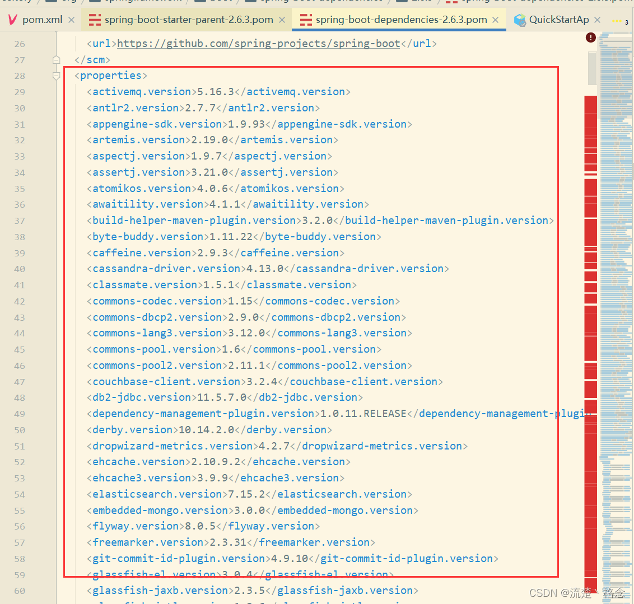Switch to the QuickStartAp tab

pyautogui.click(x=559, y=20)
